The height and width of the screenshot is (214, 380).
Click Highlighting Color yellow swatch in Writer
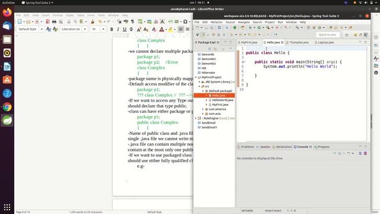click(x=170, y=29)
